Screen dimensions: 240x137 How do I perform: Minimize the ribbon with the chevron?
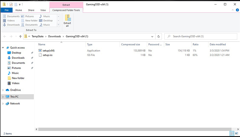(233, 10)
